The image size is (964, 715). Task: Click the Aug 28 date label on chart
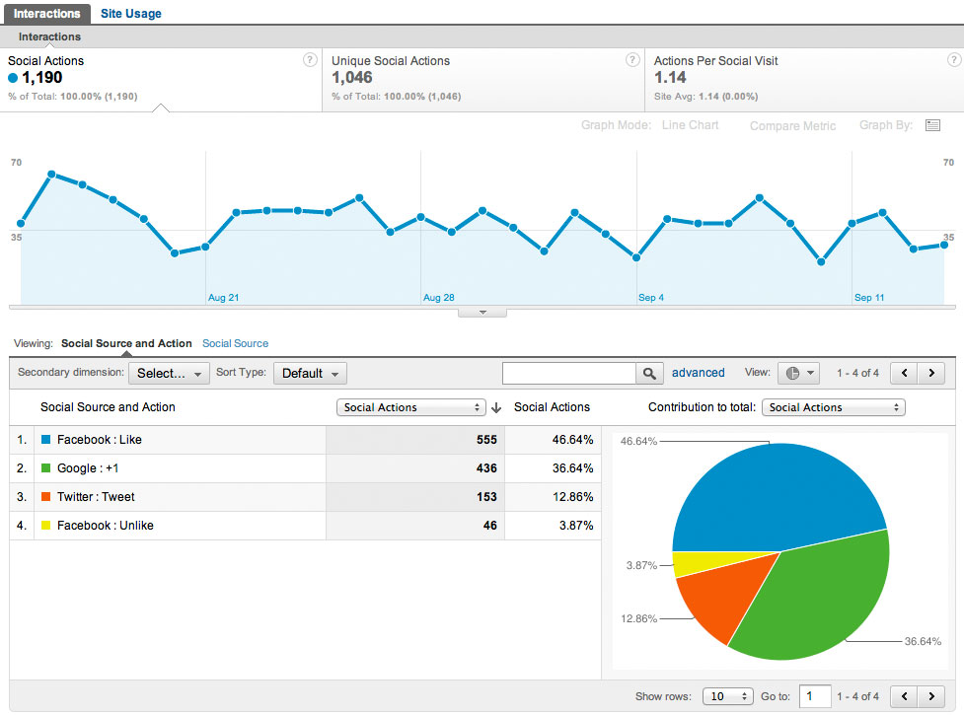coord(438,297)
